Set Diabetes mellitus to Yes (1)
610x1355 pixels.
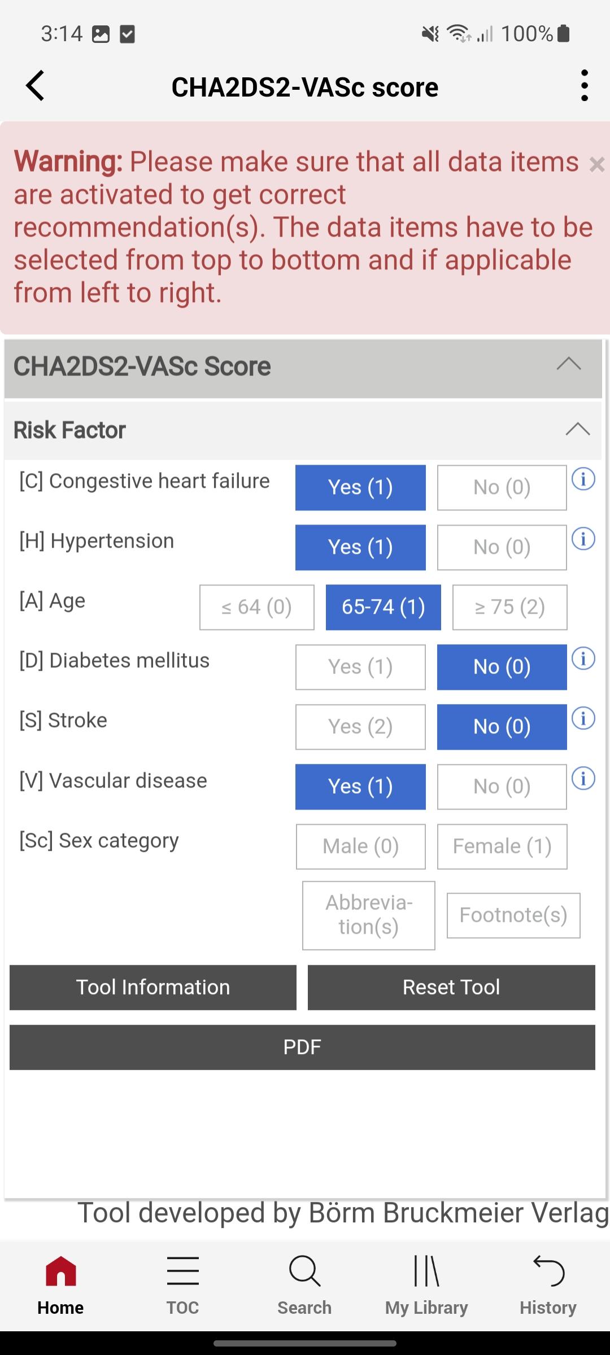pyautogui.click(x=360, y=667)
